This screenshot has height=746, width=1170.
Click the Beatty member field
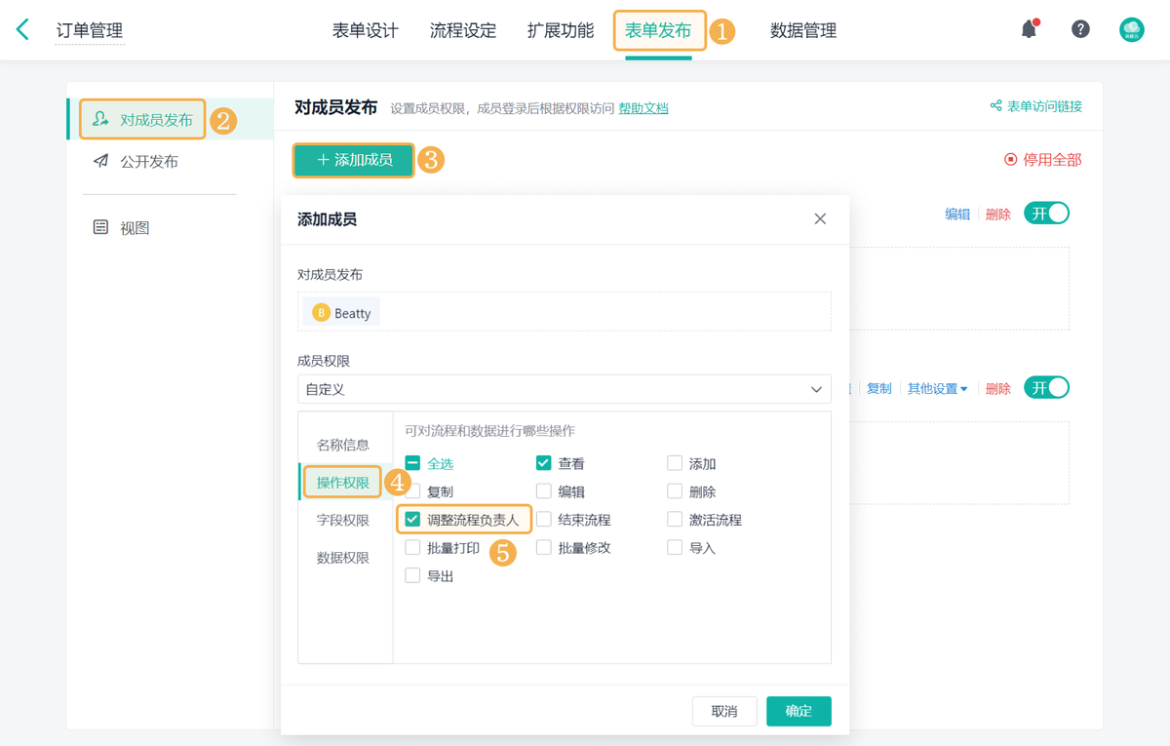point(342,313)
